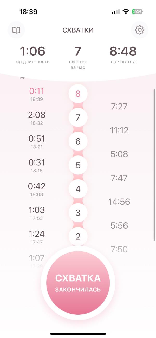The width and height of the screenshot is (156, 338).
Task: Choose contraction number 5 circle
Action: 78,165
